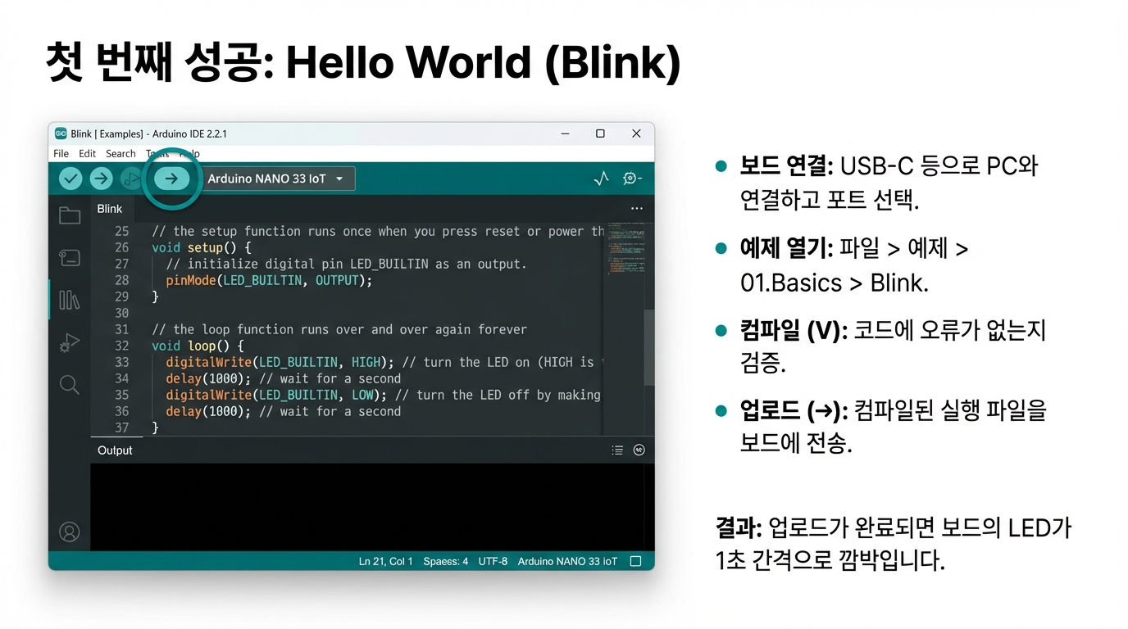
Task: Click the 'Spaees: 4' indentation status entry
Action: pyautogui.click(x=446, y=562)
